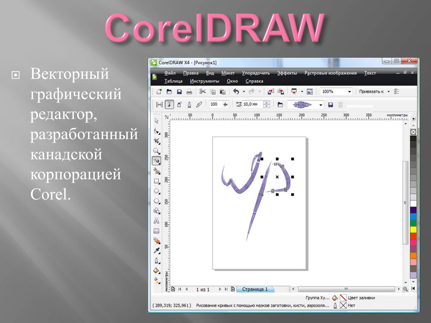Select the Text tool

coord(156,221)
